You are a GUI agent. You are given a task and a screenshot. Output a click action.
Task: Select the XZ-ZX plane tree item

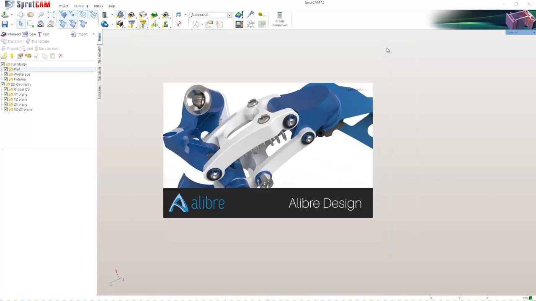(x=23, y=110)
